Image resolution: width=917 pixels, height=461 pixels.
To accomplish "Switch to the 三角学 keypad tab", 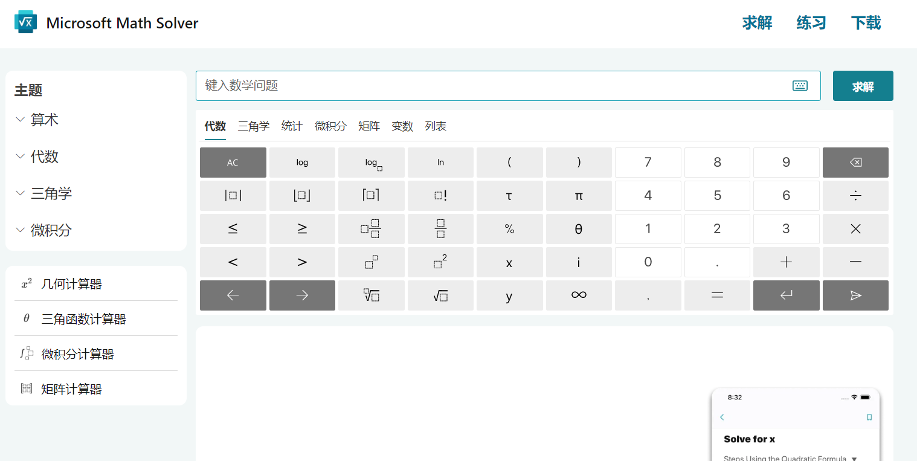I will click(x=254, y=126).
